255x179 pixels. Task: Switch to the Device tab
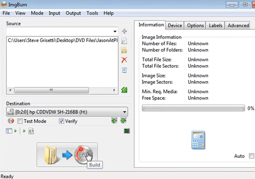point(175,25)
